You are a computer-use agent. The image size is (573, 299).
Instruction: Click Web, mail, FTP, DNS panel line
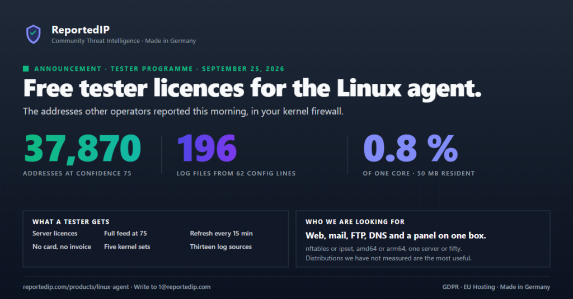[396, 236]
